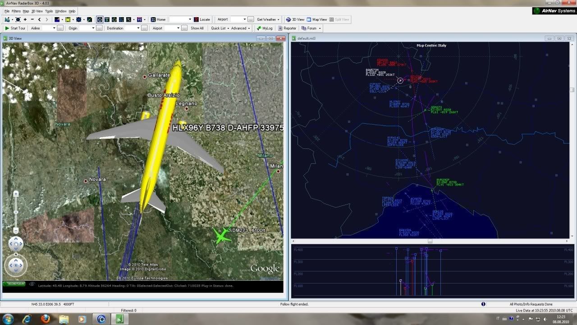Click the browse button next to Destination
The image size is (577, 325).
(144, 28)
